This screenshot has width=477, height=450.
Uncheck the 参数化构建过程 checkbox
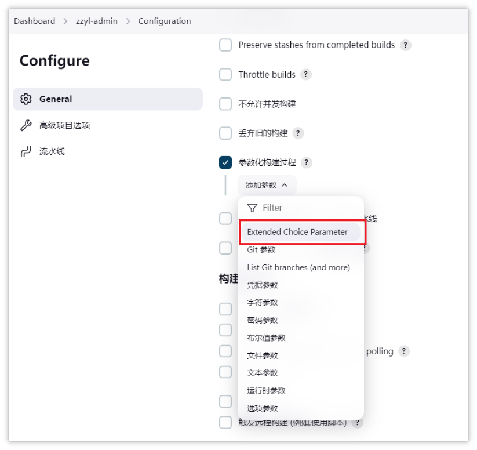225,162
